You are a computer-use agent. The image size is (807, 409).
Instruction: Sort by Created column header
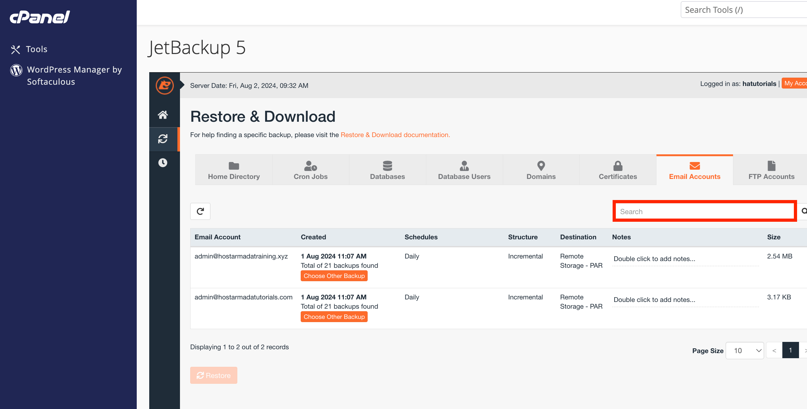313,237
